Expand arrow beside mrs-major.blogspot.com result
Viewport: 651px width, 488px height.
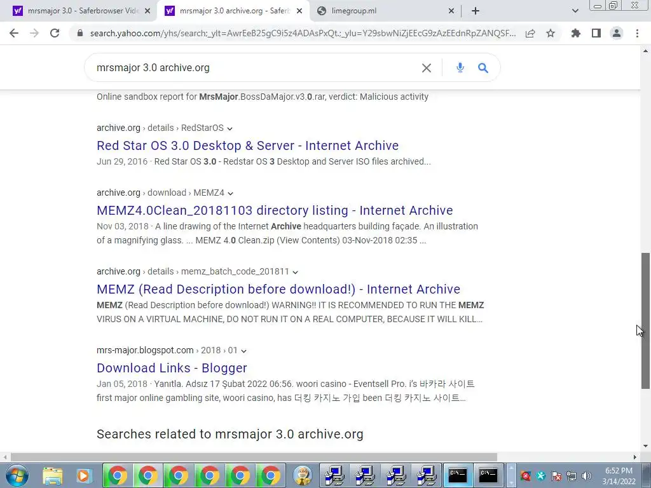[243, 351]
